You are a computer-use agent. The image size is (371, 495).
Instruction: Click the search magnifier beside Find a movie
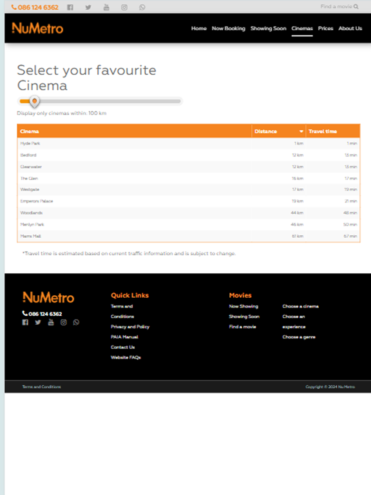click(x=356, y=6)
